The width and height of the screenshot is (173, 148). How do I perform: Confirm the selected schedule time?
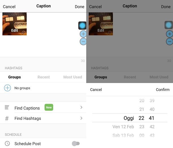(163, 90)
